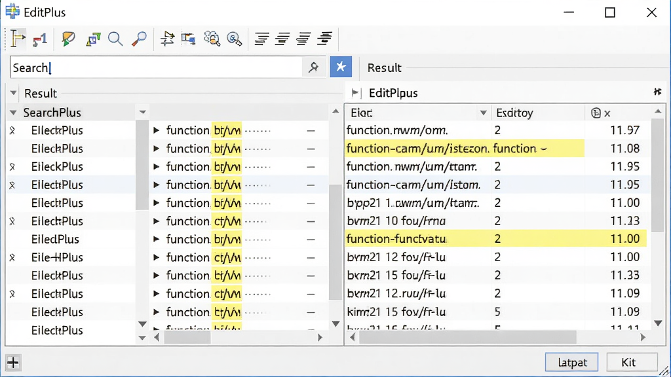Click the value 11.08 in the highlighted row
Image resolution: width=671 pixels, height=377 pixels.
624,149
